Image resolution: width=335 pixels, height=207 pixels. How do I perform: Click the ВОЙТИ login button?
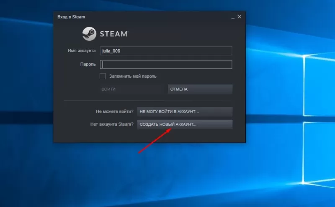[x=131, y=89]
